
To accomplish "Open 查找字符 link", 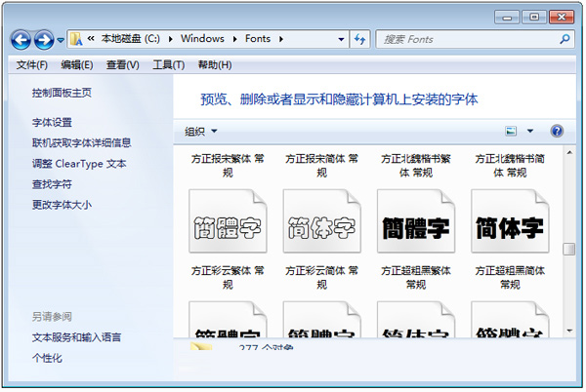I will [52, 184].
